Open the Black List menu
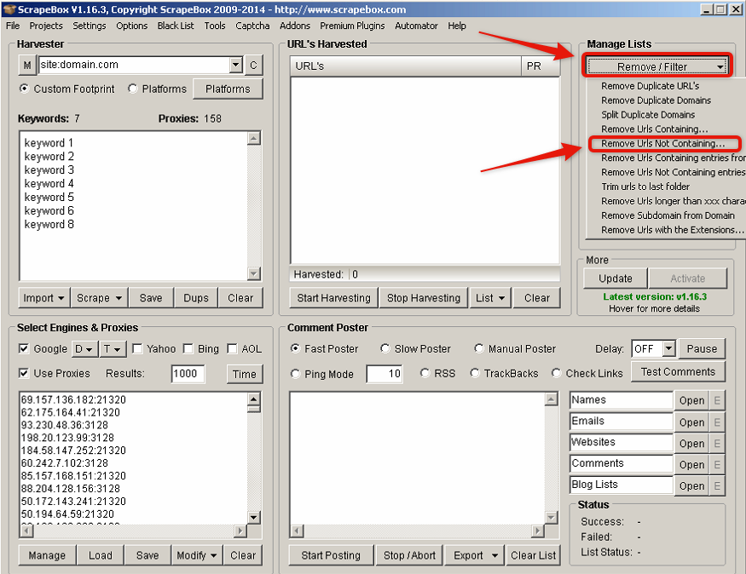Screen dimensions: 746x574 click(176, 26)
